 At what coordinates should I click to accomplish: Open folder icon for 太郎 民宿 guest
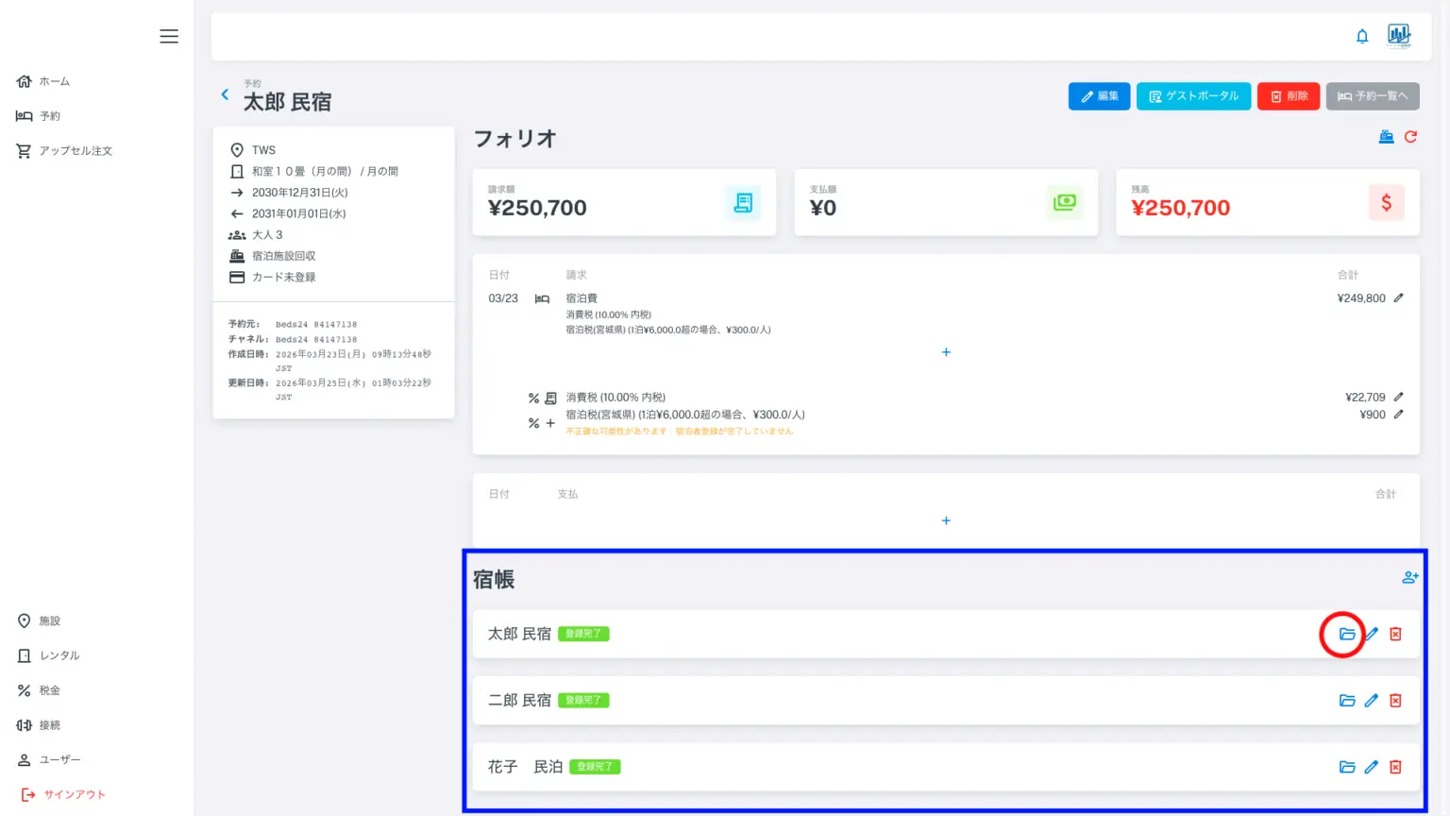1347,634
